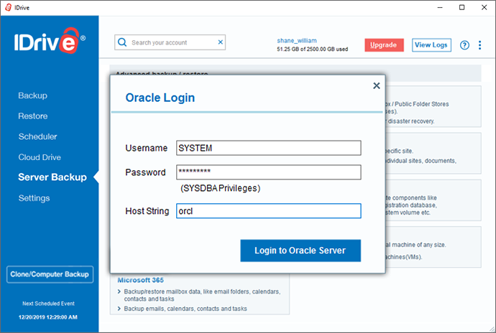This screenshot has height=333, width=496.
Task: Click the '12/20/2019 12:29:00 AM' scheduled time
Action: [x=48, y=317]
